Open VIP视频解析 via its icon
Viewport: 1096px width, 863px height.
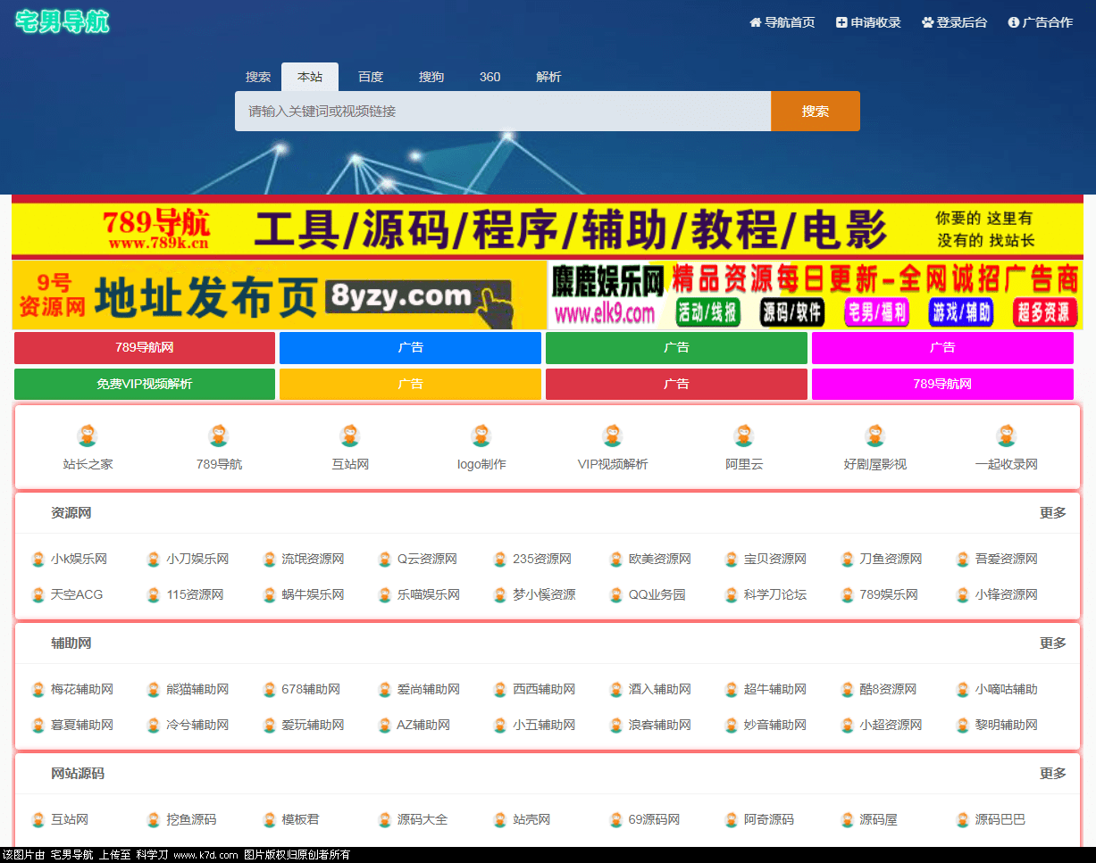[613, 436]
